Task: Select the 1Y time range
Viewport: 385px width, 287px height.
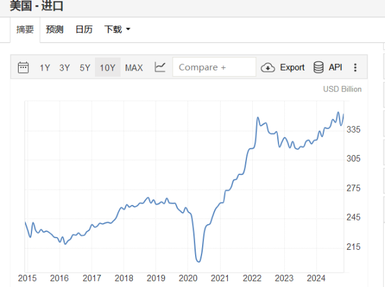Action: [x=45, y=68]
